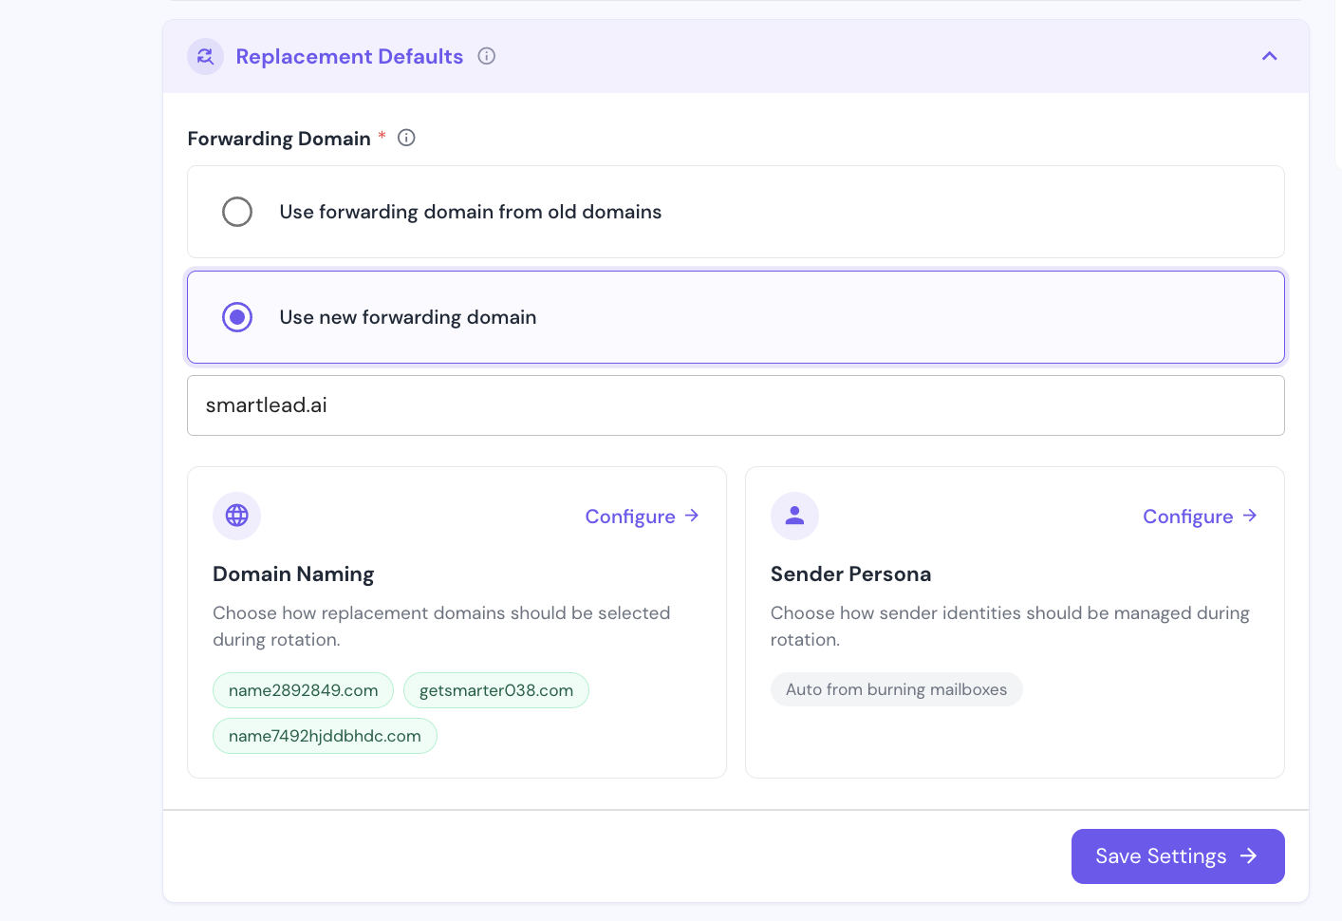Click the Sender Persona person icon
This screenshot has height=921, width=1342.
[x=795, y=516]
